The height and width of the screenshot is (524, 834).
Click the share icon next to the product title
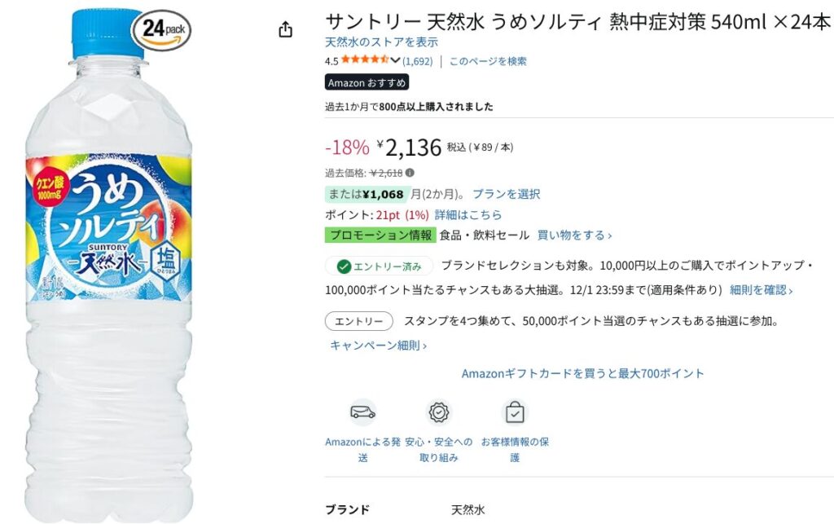point(284,29)
